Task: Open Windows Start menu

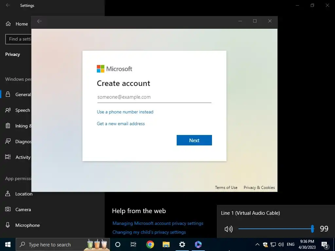Action: pos(8,244)
